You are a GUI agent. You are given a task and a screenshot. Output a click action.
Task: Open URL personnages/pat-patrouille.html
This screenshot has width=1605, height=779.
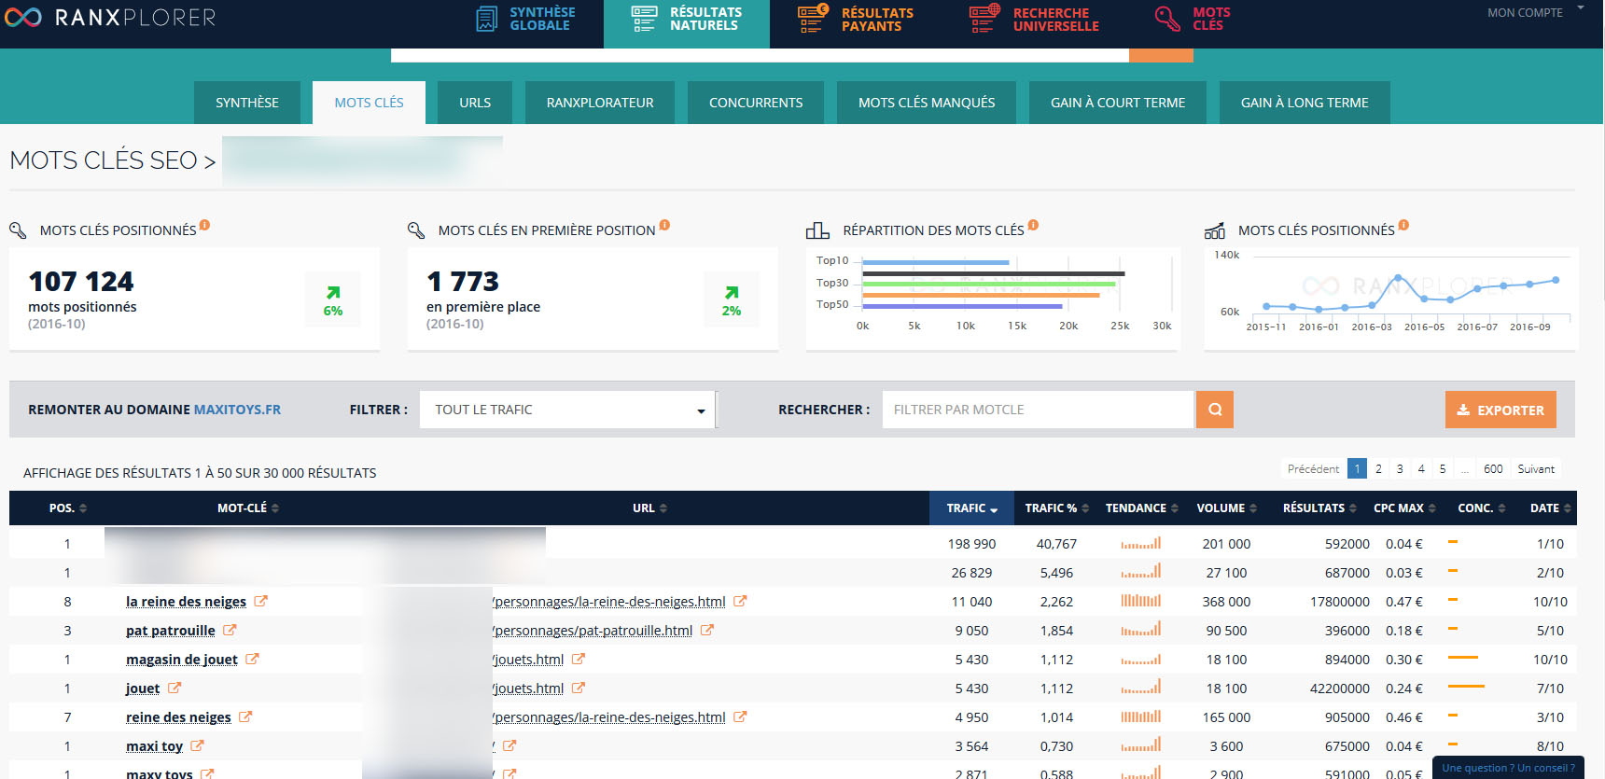pos(593,631)
